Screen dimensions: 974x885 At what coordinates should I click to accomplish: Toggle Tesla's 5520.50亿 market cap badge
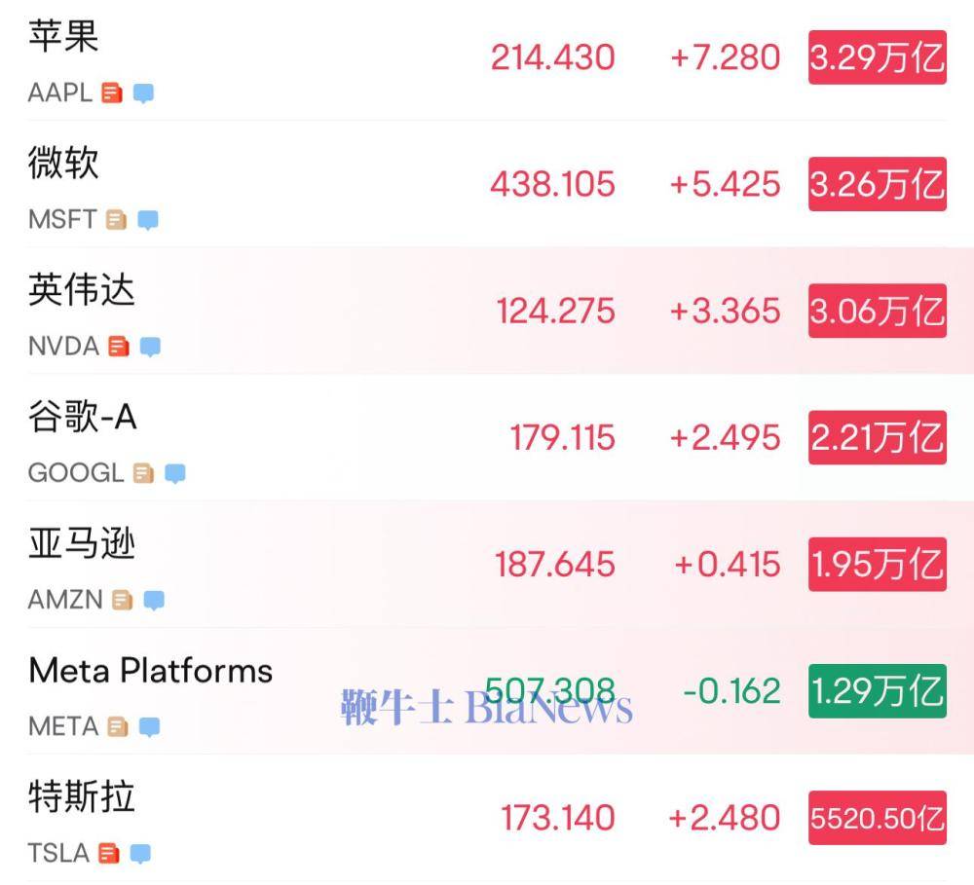pyautogui.click(x=878, y=817)
